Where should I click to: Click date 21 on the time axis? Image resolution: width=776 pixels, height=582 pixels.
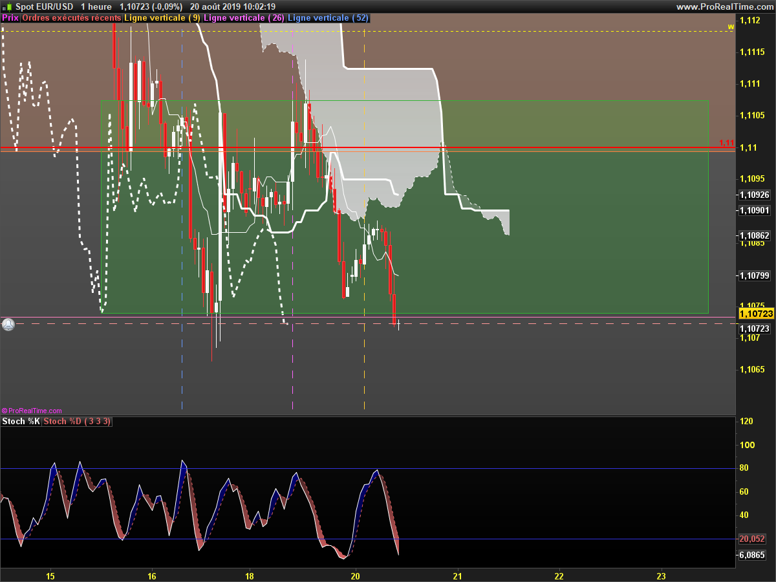457,576
